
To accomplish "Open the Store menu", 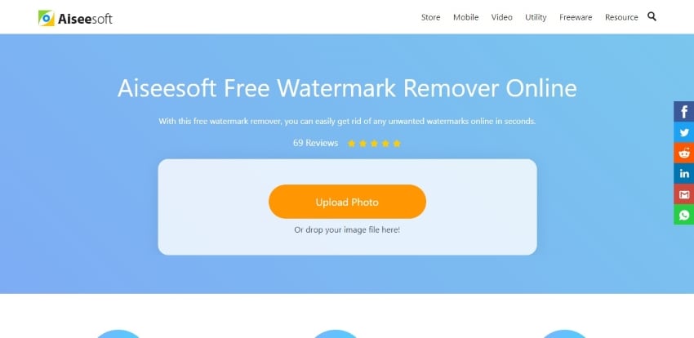I will coord(430,17).
